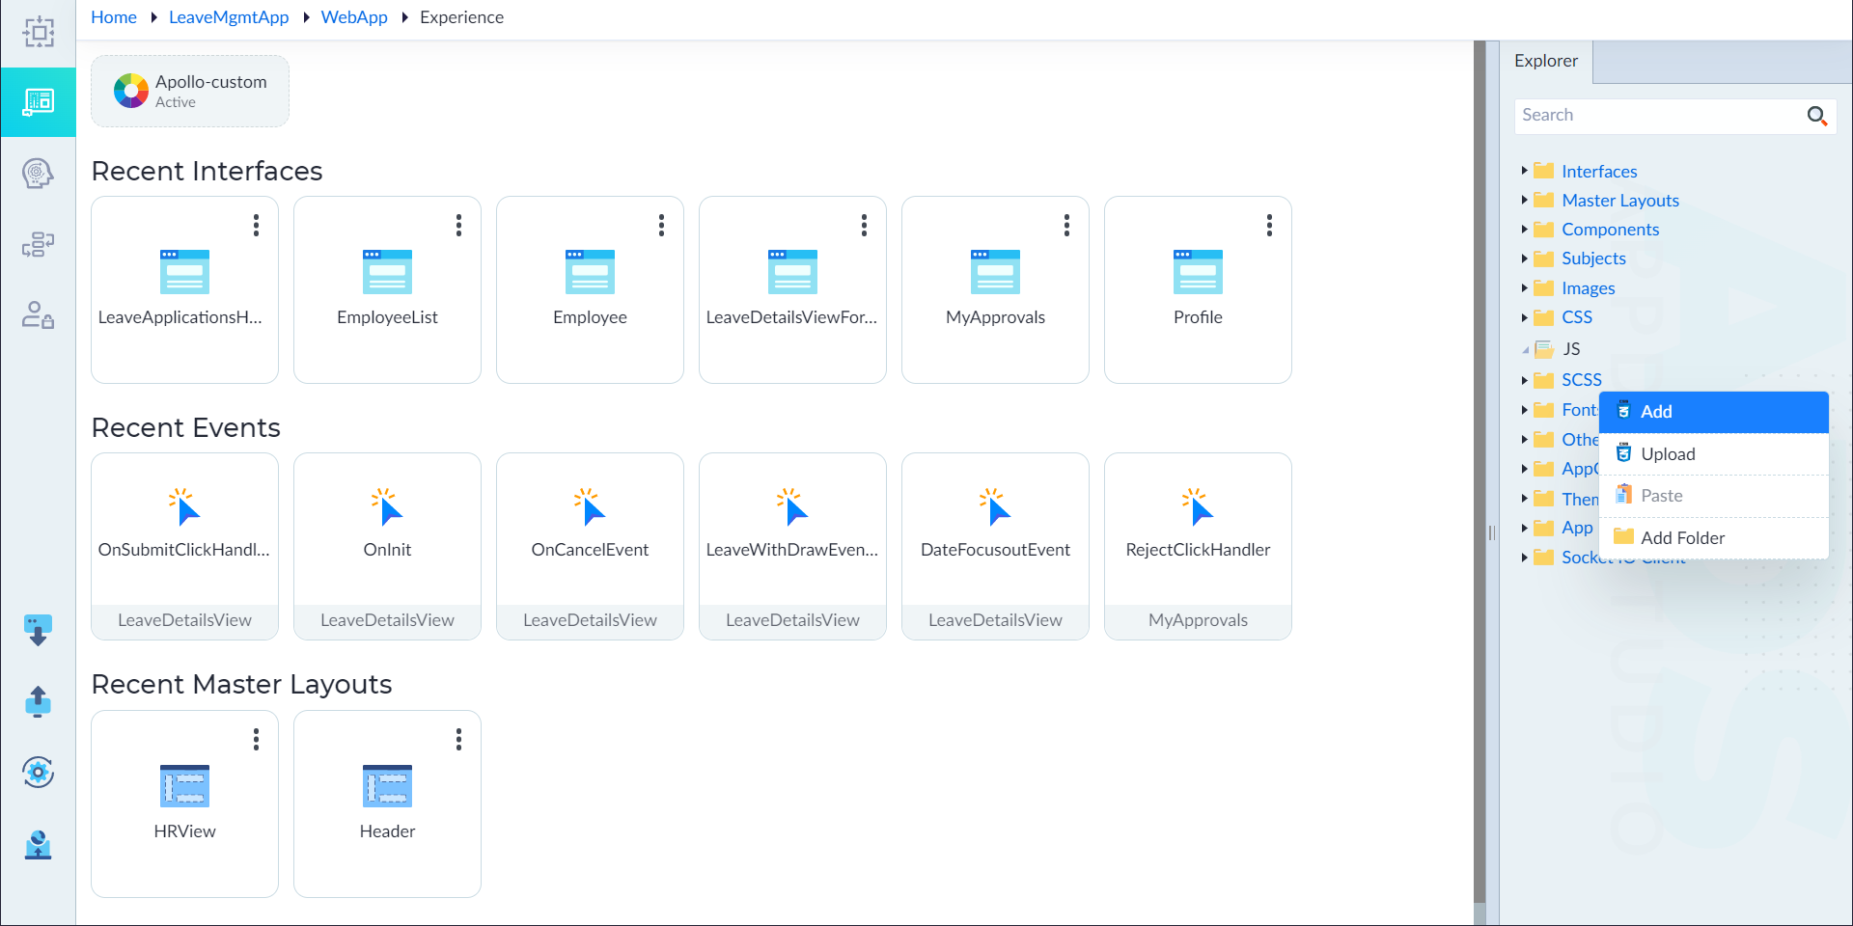
Task: Click the vertical scrollbar of main area
Action: click(1480, 473)
